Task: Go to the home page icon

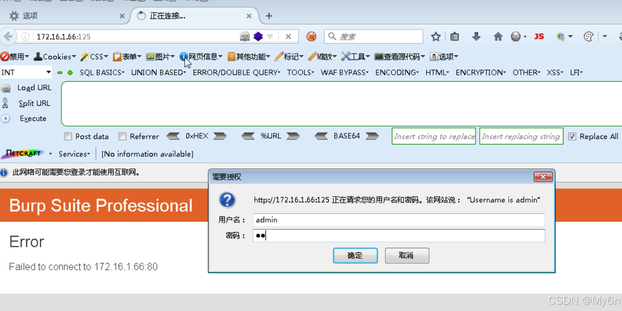Action: pos(498,37)
